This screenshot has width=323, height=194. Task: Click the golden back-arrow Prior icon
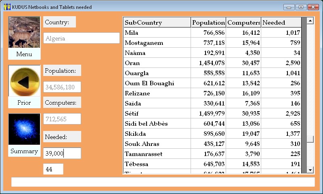[24, 81]
